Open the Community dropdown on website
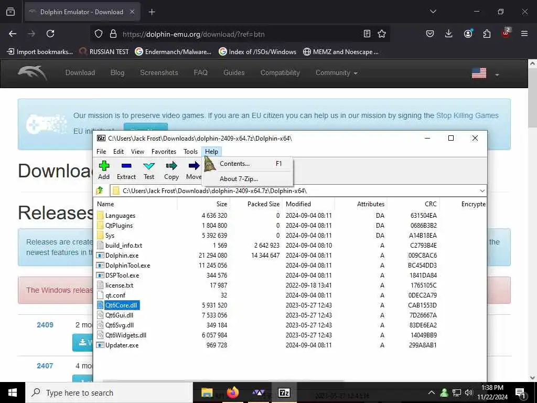 pyautogui.click(x=336, y=72)
